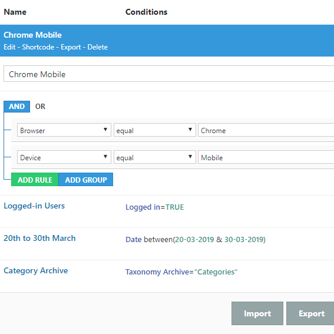This screenshot has width=334, height=334.
Task: Click the Conditions column header
Action: 146,12
